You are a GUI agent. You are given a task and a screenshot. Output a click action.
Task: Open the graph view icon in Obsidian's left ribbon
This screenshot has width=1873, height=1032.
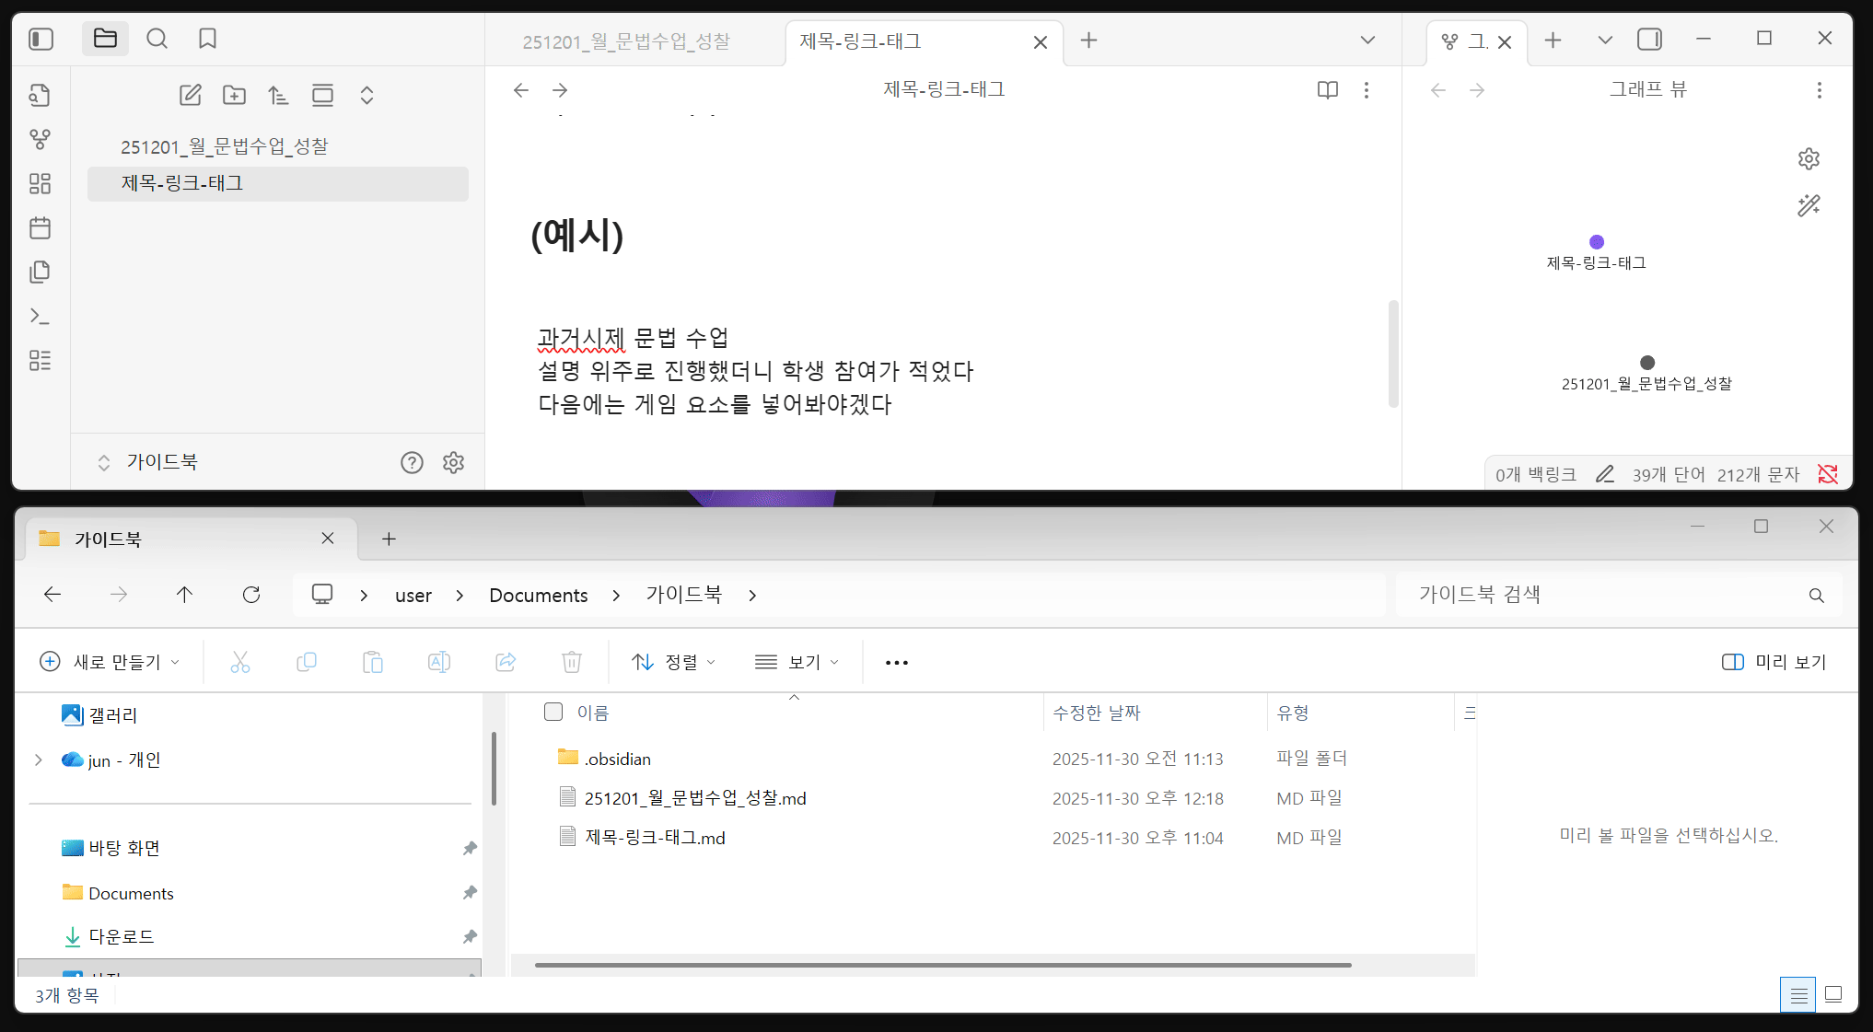click(40, 139)
